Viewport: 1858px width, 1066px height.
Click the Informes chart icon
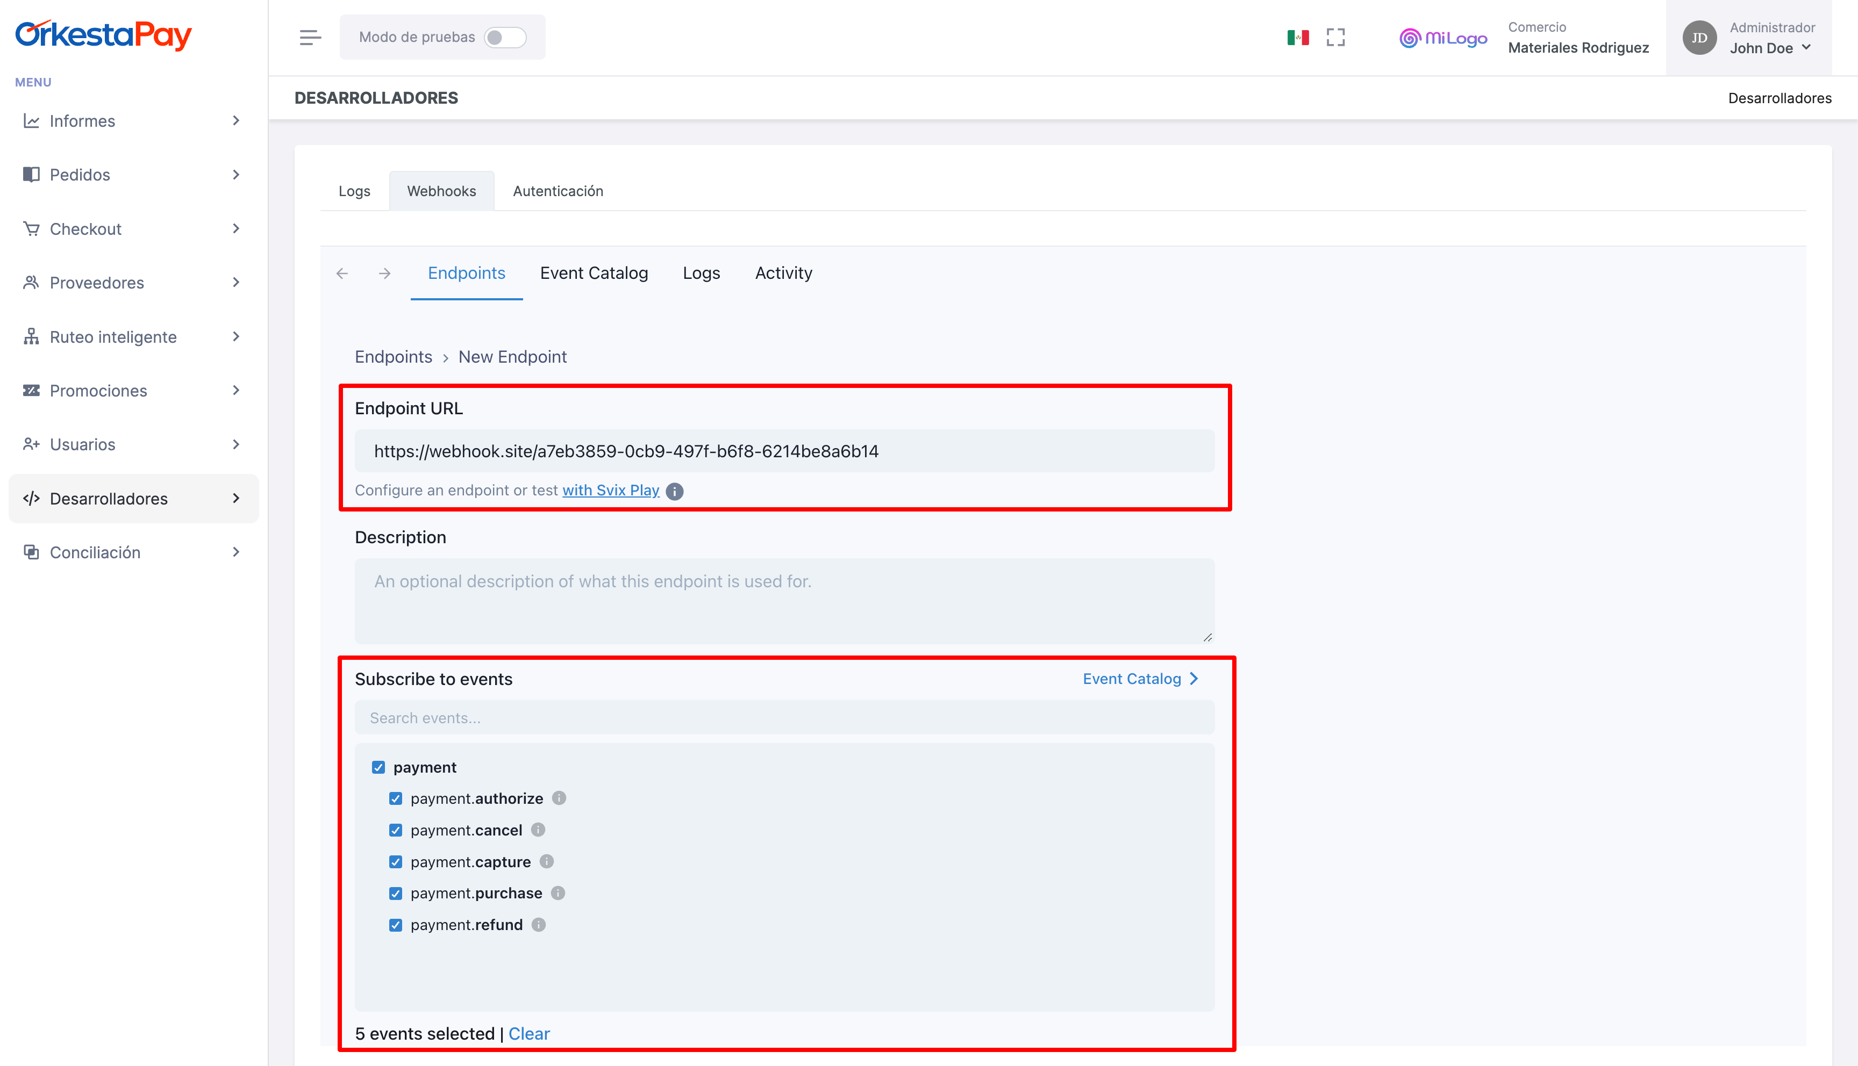31,121
